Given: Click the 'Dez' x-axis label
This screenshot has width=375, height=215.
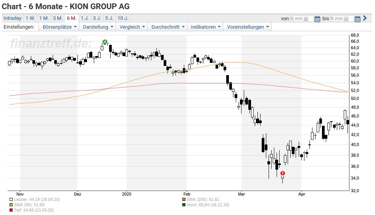Looking at the screenshot, I should click(x=77, y=194).
